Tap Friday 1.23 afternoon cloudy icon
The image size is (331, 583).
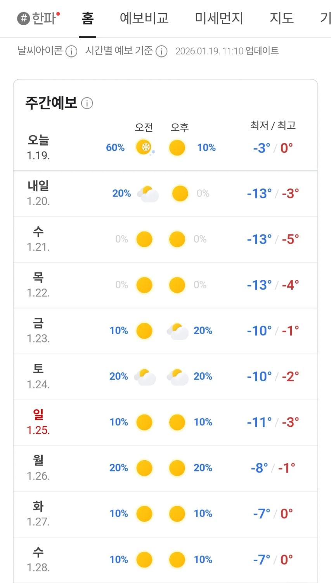click(x=177, y=331)
